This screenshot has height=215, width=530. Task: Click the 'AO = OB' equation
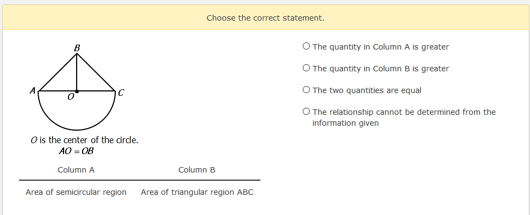click(x=76, y=151)
